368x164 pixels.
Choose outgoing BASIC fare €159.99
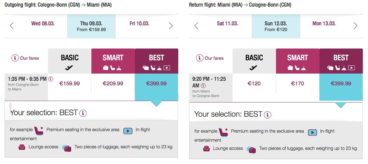[x=70, y=84]
